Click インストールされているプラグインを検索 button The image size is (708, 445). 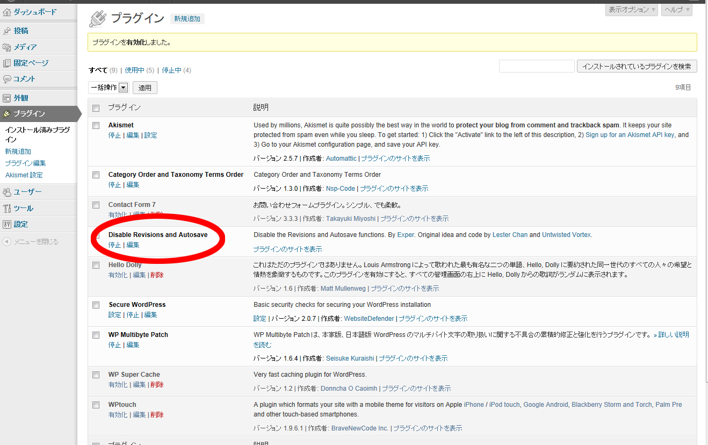[637, 66]
